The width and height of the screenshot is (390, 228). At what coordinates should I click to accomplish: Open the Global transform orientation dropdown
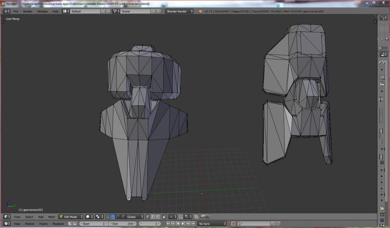[x=135, y=217]
